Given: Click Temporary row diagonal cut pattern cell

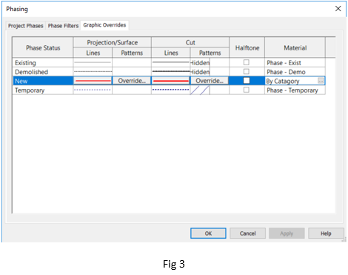Looking at the screenshot, I should [200, 90].
